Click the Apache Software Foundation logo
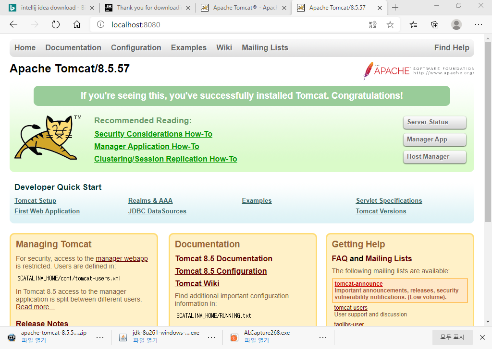The width and height of the screenshot is (492, 349). coord(418,71)
